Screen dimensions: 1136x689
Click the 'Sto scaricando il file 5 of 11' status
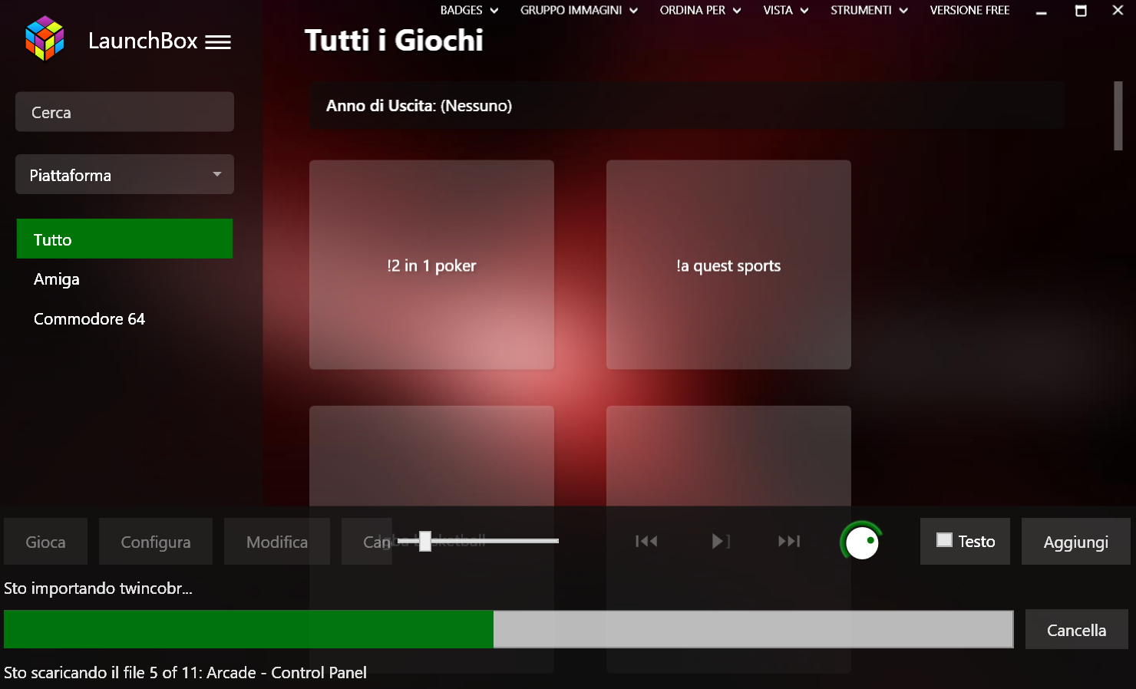click(x=185, y=672)
